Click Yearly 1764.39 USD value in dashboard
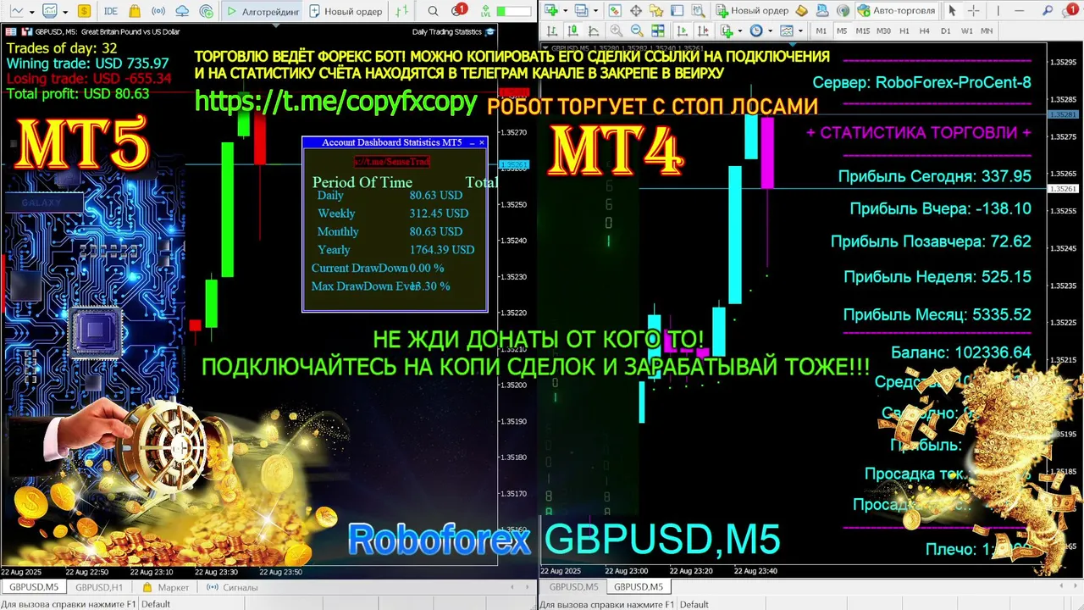 [440, 250]
